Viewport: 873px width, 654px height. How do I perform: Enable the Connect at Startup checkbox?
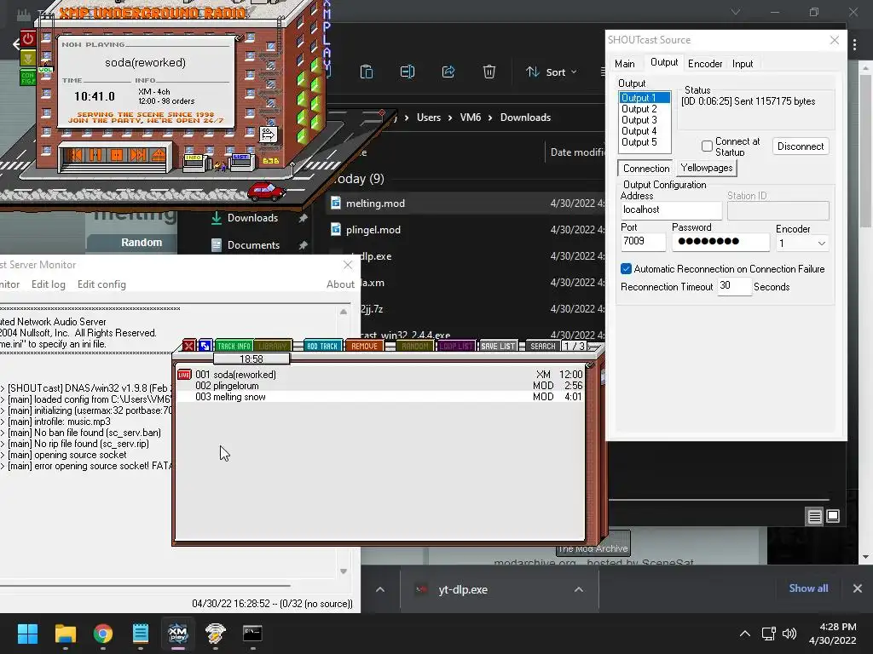click(707, 146)
